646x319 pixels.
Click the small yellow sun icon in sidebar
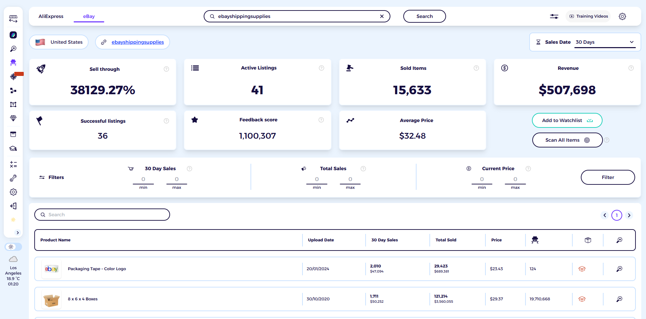pos(13,220)
